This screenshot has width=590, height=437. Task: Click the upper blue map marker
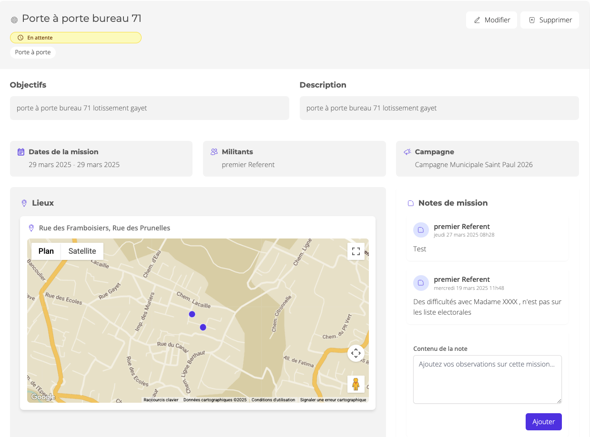(192, 314)
